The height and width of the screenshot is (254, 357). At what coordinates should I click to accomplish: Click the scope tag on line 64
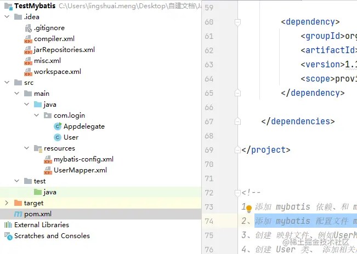[x=318, y=79]
